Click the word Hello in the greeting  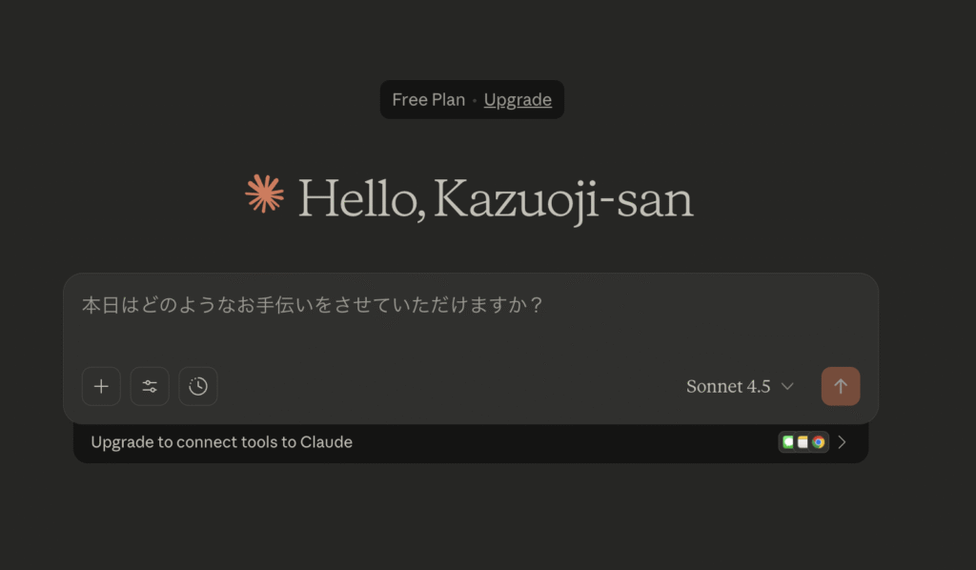pos(360,199)
